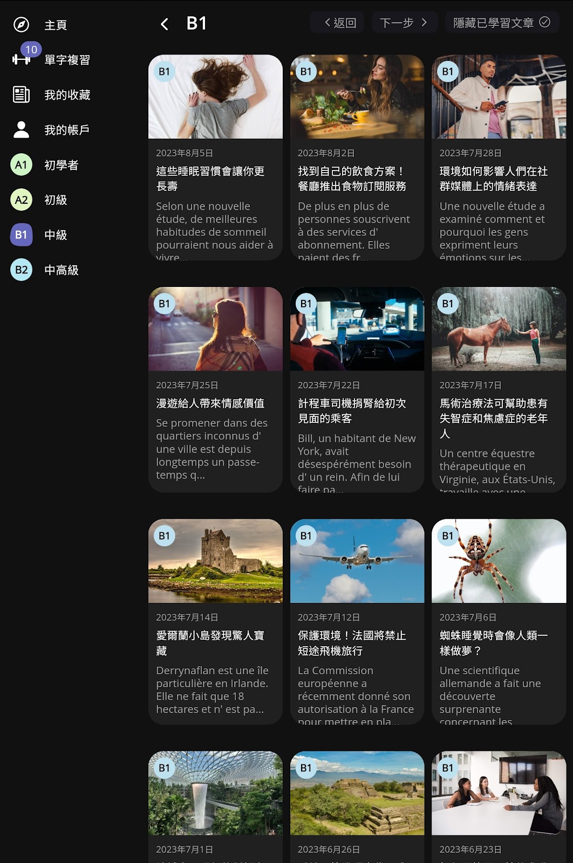Click the newspaper icon for saved articles
573x863 pixels.
[21, 94]
